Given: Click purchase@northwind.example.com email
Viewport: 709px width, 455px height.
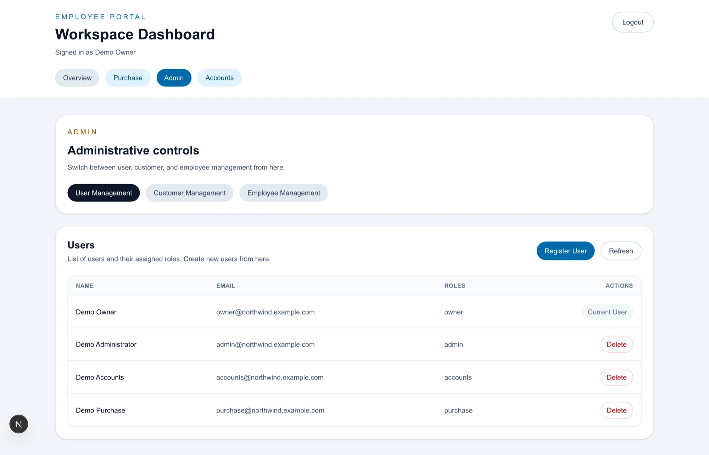Looking at the screenshot, I should pos(270,410).
